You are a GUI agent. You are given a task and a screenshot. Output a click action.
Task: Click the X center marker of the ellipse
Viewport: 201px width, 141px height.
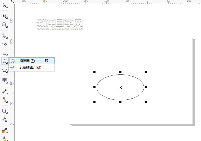121,87
